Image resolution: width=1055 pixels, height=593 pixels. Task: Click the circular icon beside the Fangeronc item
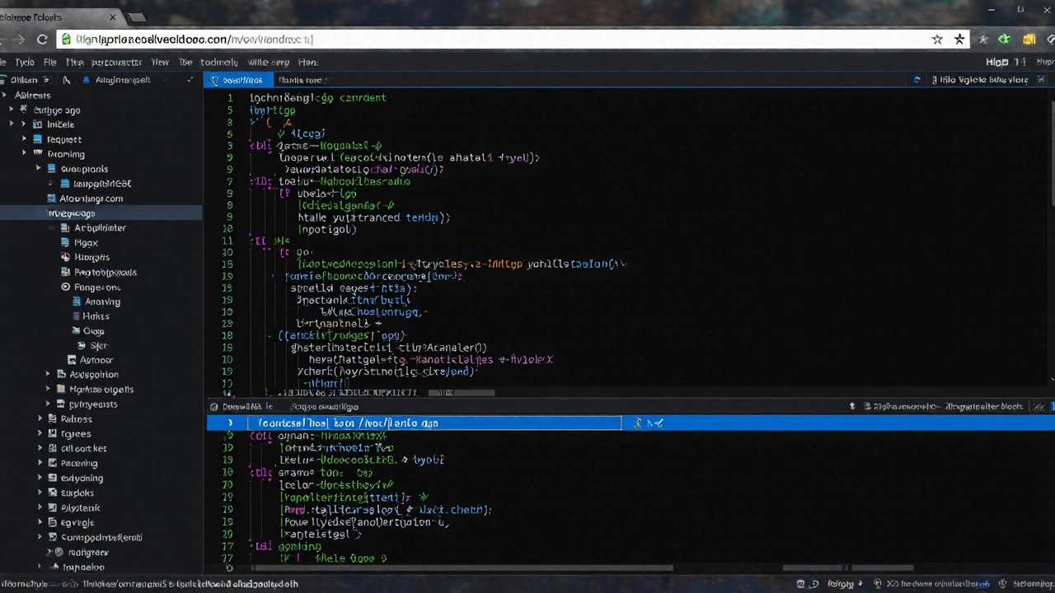point(66,287)
